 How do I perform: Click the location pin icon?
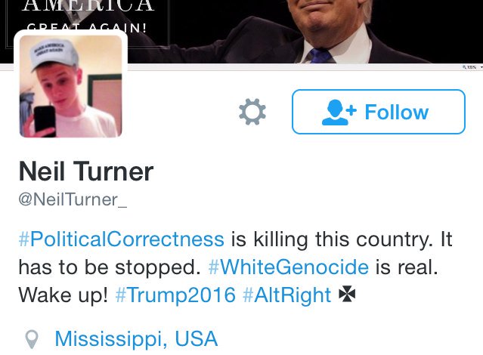point(32,339)
